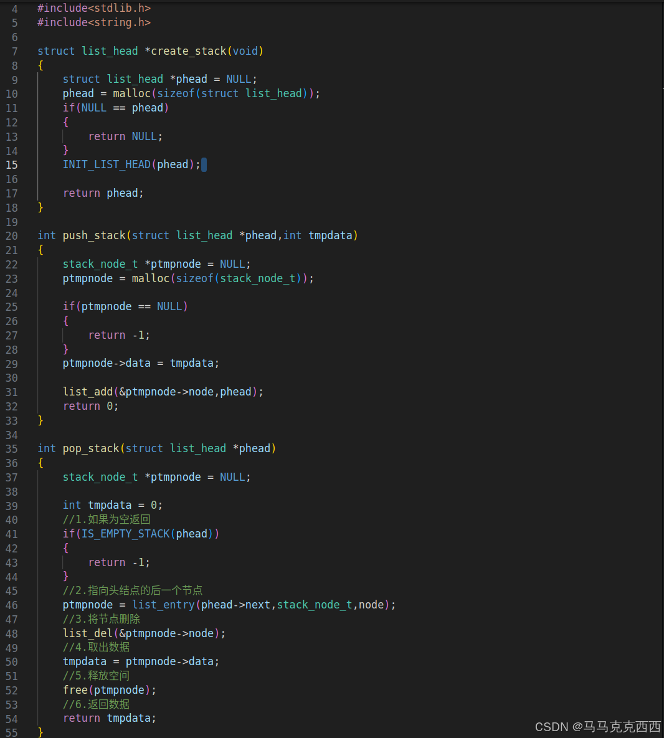664x738 pixels.
Task: Click the closing brace on line 33
Action: pyautogui.click(x=40, y=420)
